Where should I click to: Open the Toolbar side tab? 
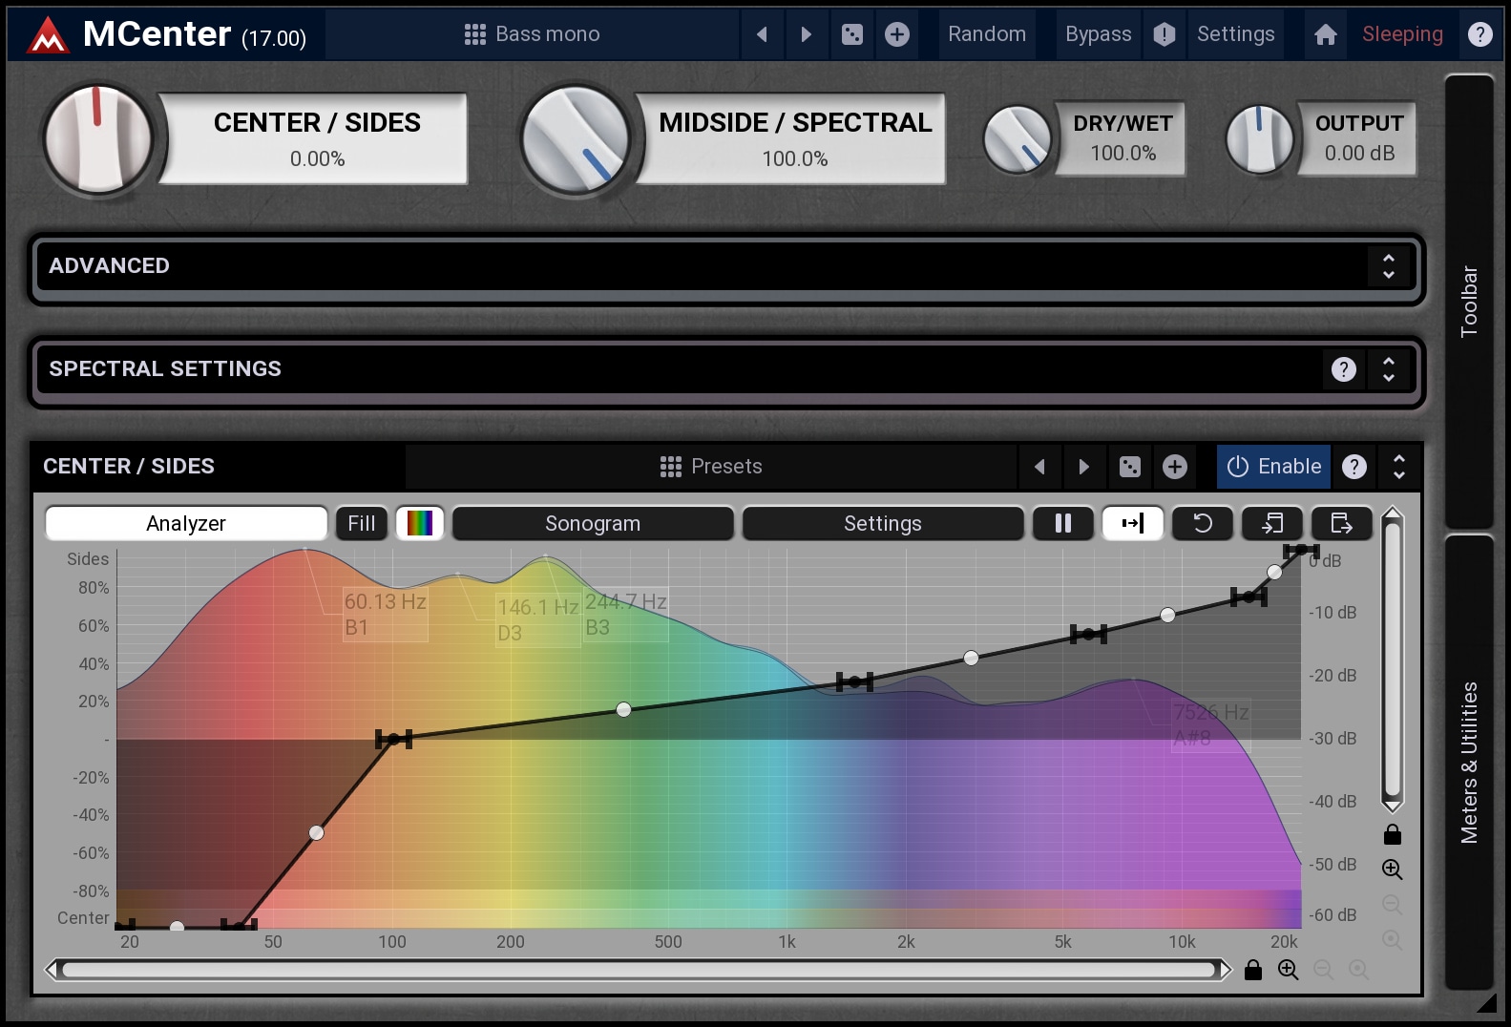coord(1469,301)
